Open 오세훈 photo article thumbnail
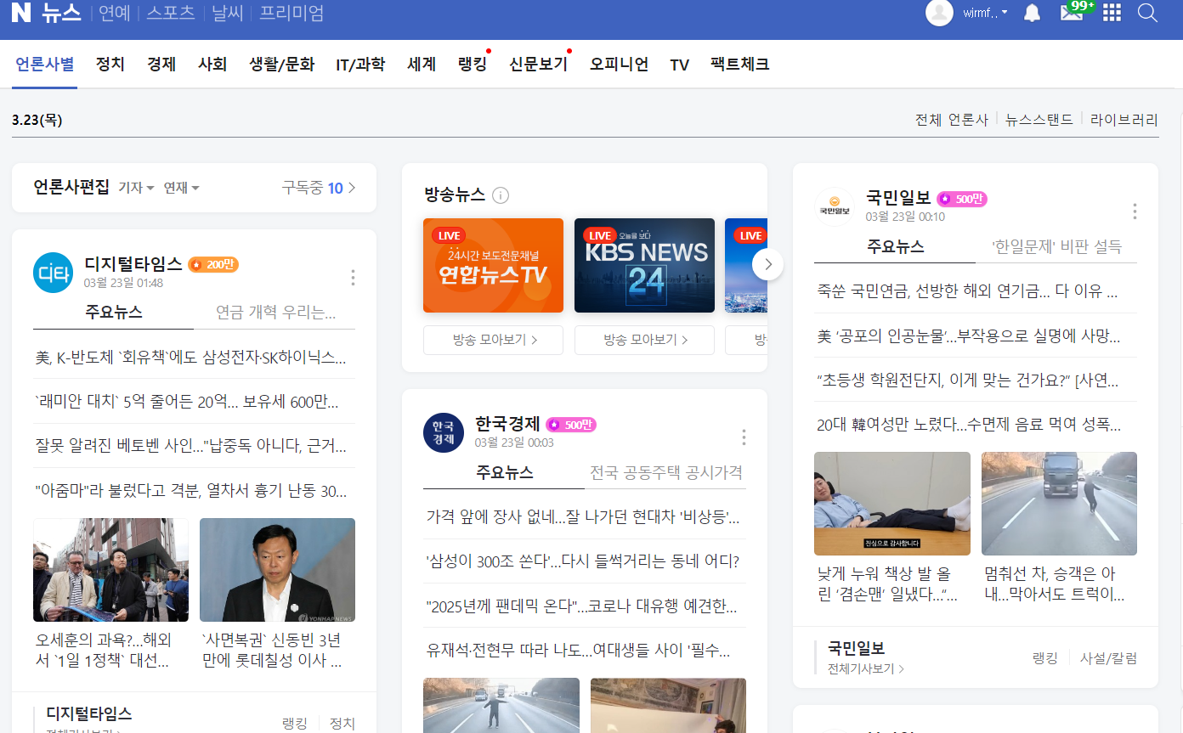This screenshot has width=1183, height=733. (x=110, y=570)
